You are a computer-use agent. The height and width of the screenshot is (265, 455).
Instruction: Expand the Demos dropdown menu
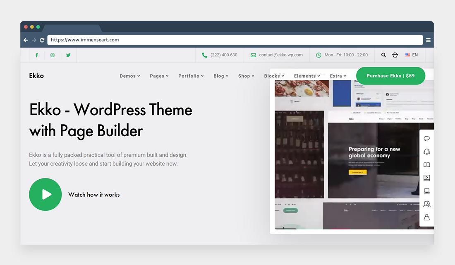pos(130,76)
